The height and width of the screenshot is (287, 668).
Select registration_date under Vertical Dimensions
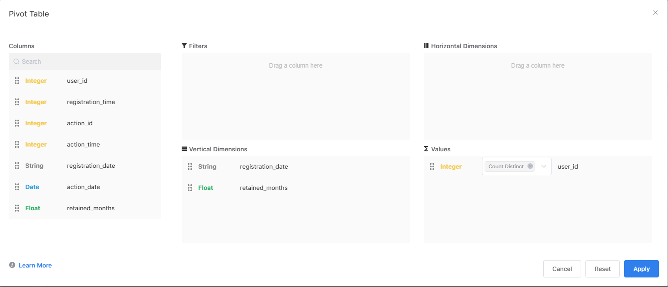pyautogui.click(x=264, y=166)
